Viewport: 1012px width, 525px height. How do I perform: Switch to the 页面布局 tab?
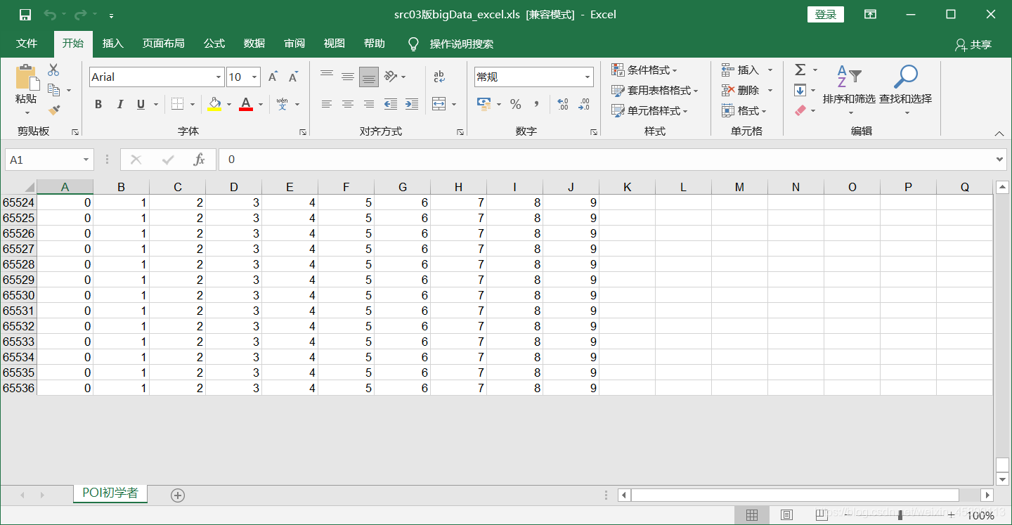[164, 44]
